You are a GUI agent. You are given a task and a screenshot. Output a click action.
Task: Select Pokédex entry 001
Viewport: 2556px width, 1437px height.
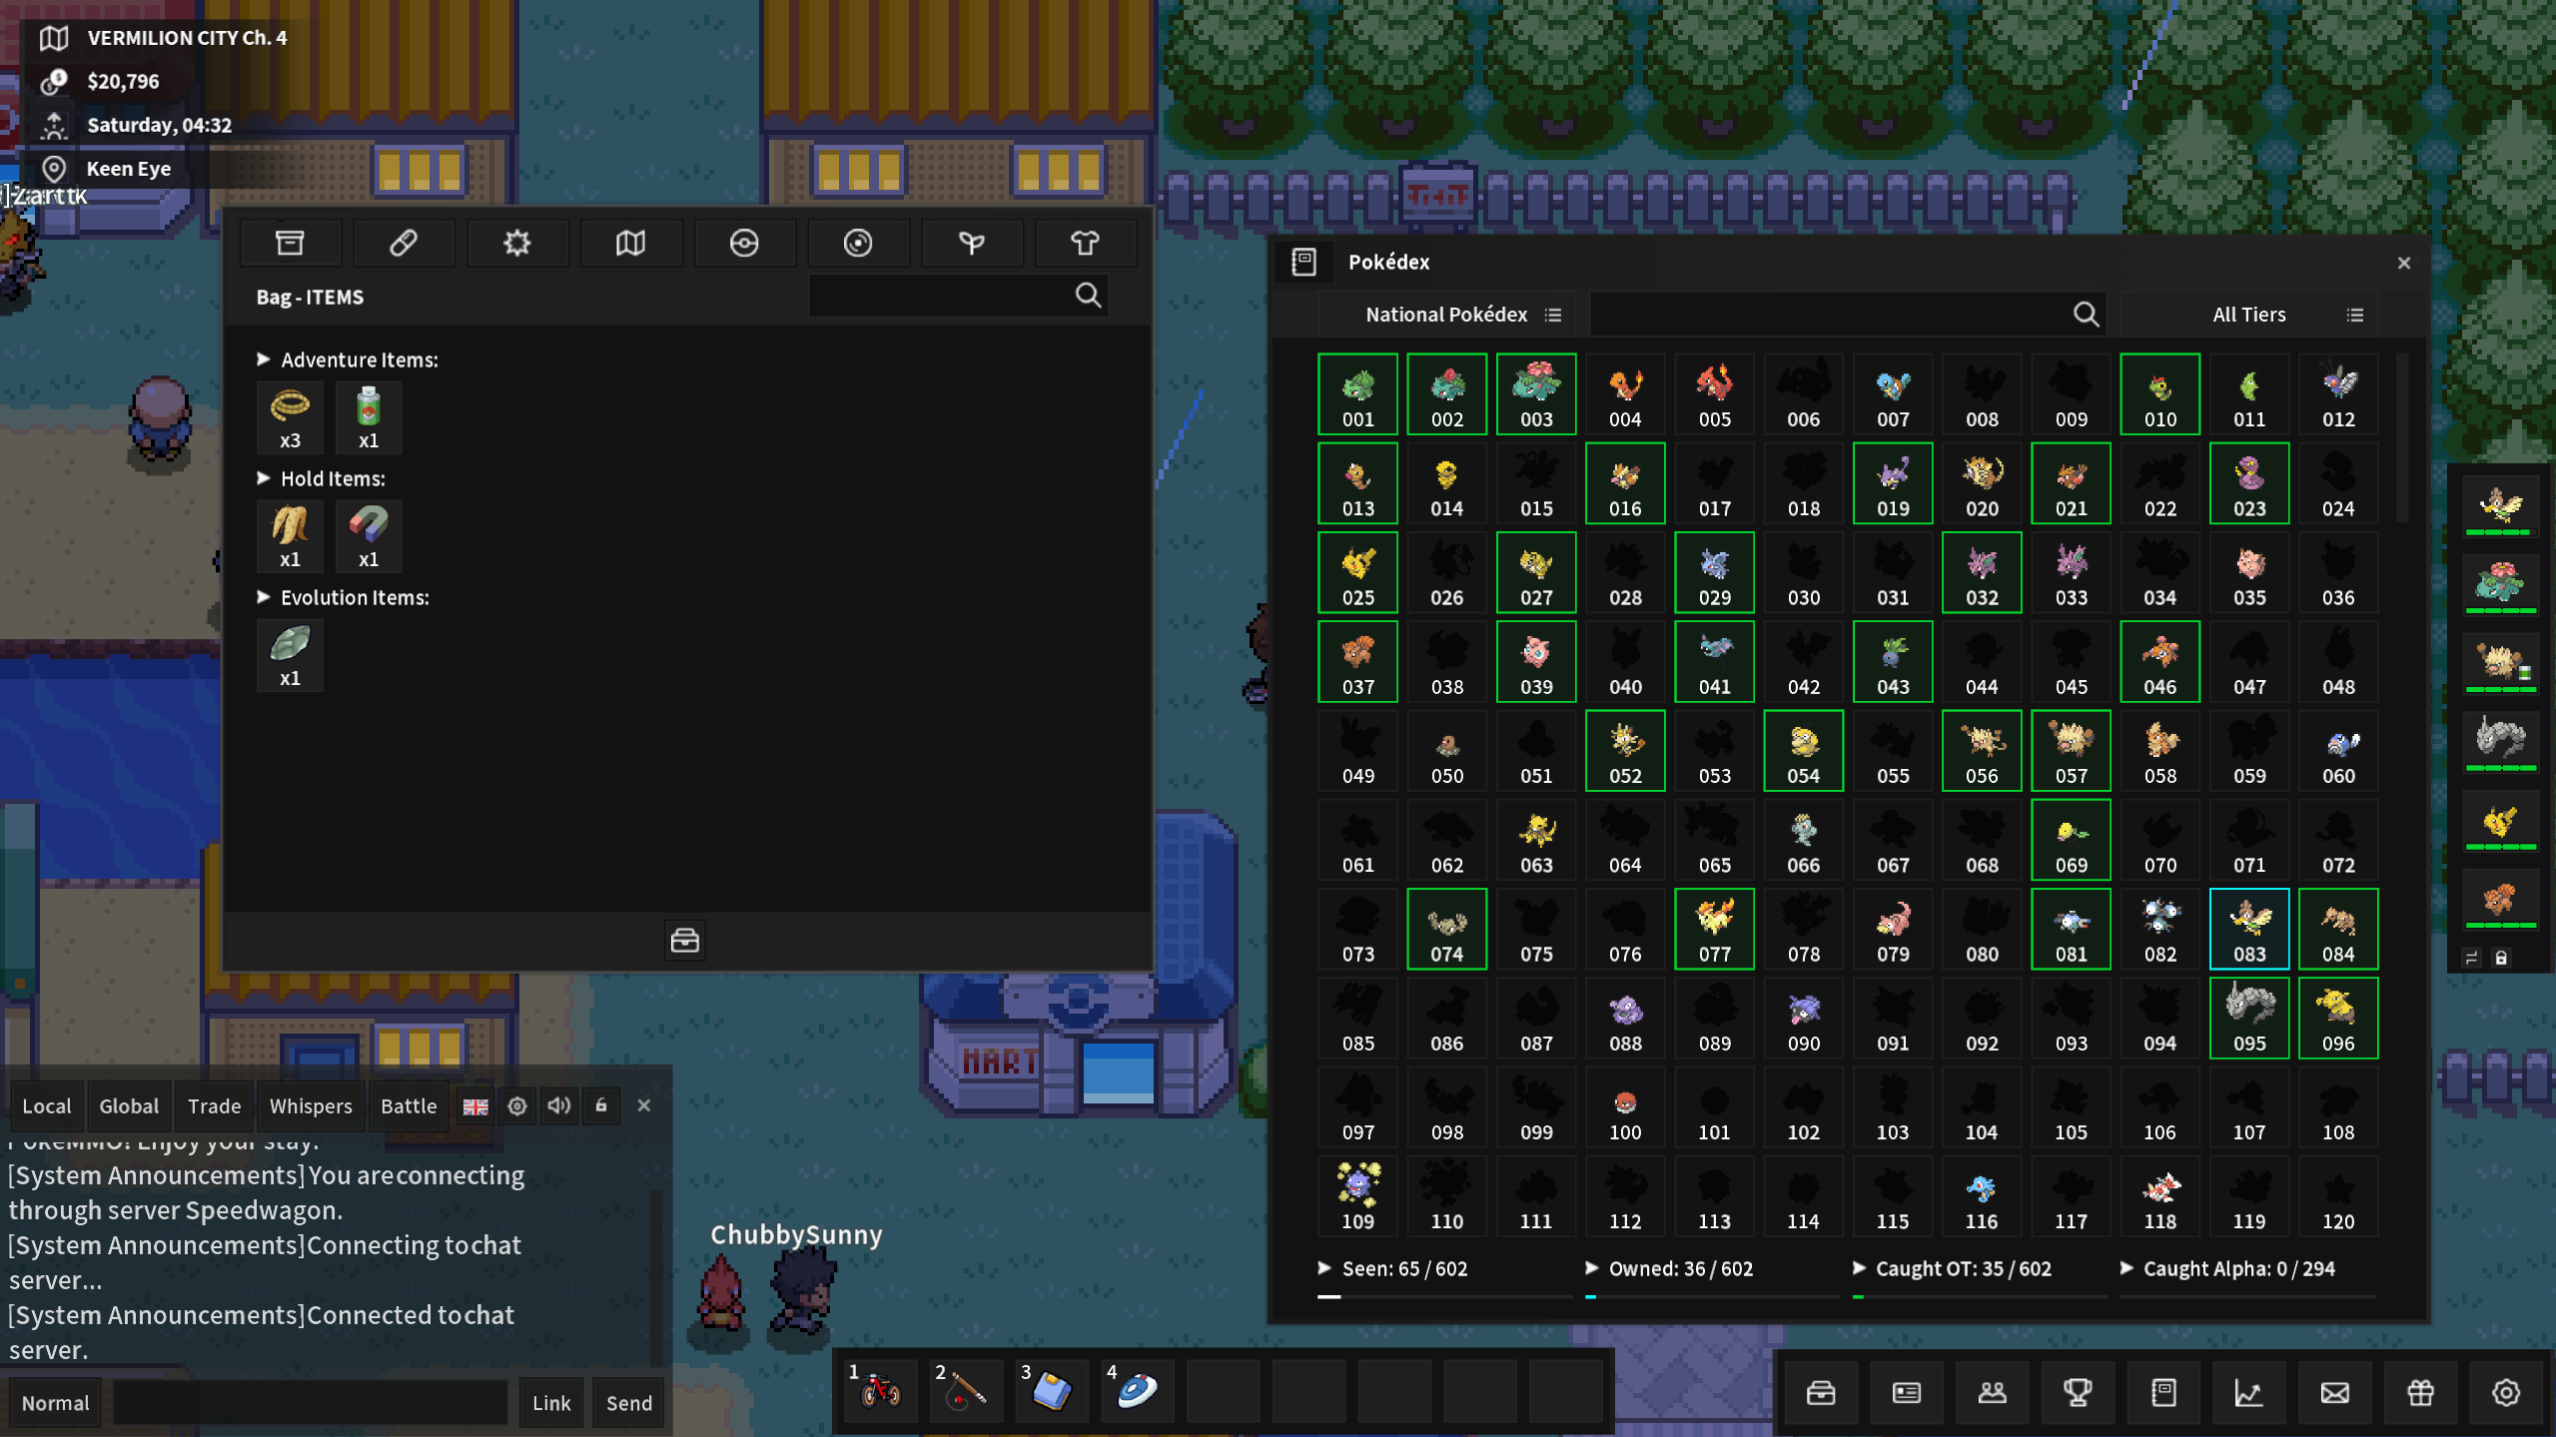tap(1357, 393)
